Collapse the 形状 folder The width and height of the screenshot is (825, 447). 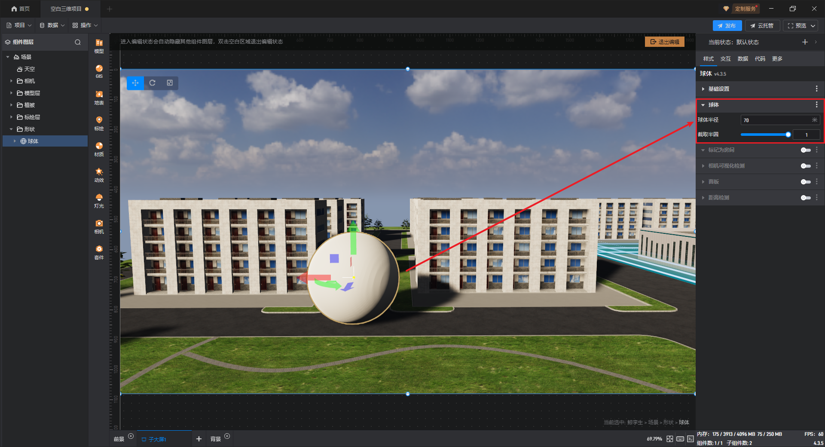tap(11, 129)
